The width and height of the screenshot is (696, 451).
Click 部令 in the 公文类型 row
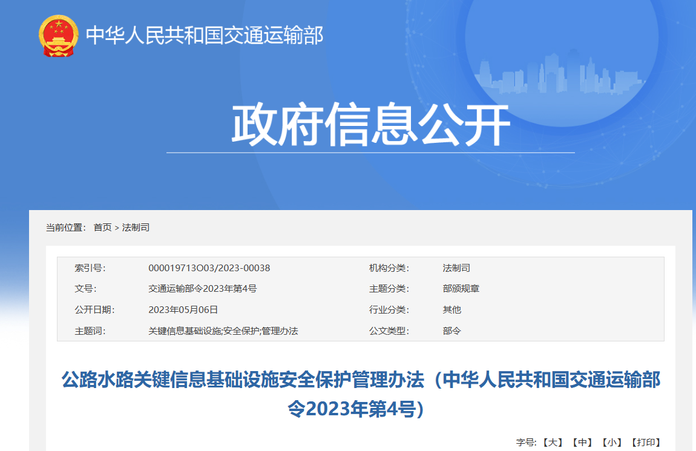click(451, 331)
